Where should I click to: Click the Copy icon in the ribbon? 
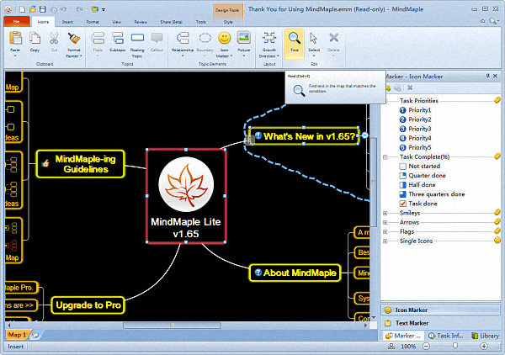point(35,39)
